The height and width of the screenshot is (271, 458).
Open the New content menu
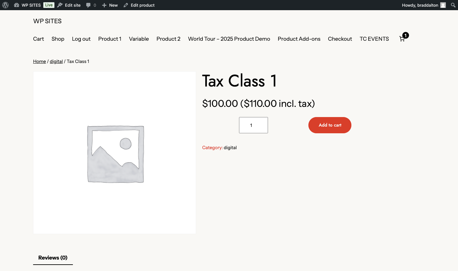point(110,5)
